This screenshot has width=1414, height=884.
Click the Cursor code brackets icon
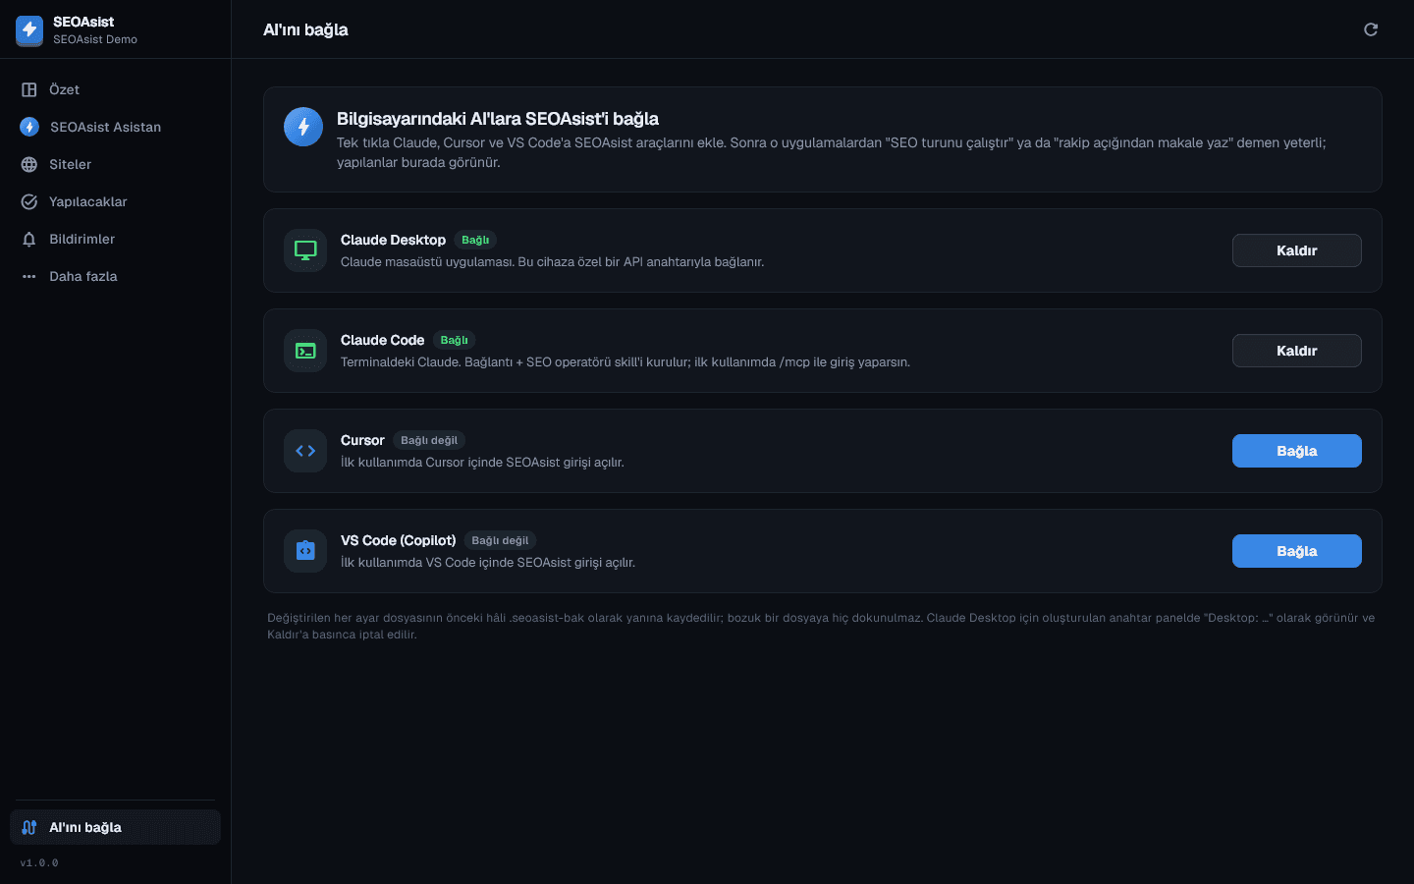coord(305,451)
